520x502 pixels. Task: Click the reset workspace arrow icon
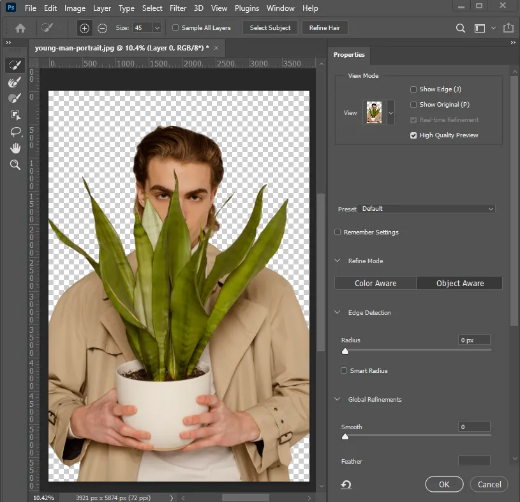(346, 485)
